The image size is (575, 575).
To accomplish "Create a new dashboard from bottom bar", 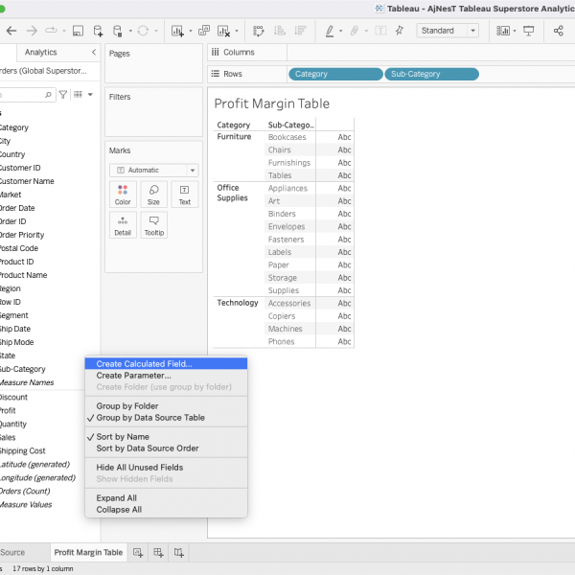I will pos(159,553).
